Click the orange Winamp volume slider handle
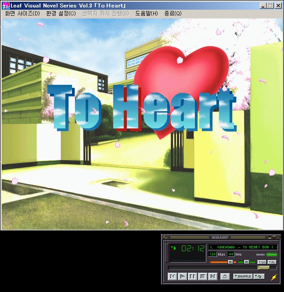Screen dimensions: 284x292 [230, 262]
